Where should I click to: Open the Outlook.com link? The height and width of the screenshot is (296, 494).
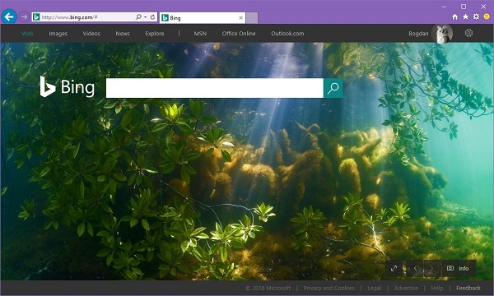[x=287, y=34]
